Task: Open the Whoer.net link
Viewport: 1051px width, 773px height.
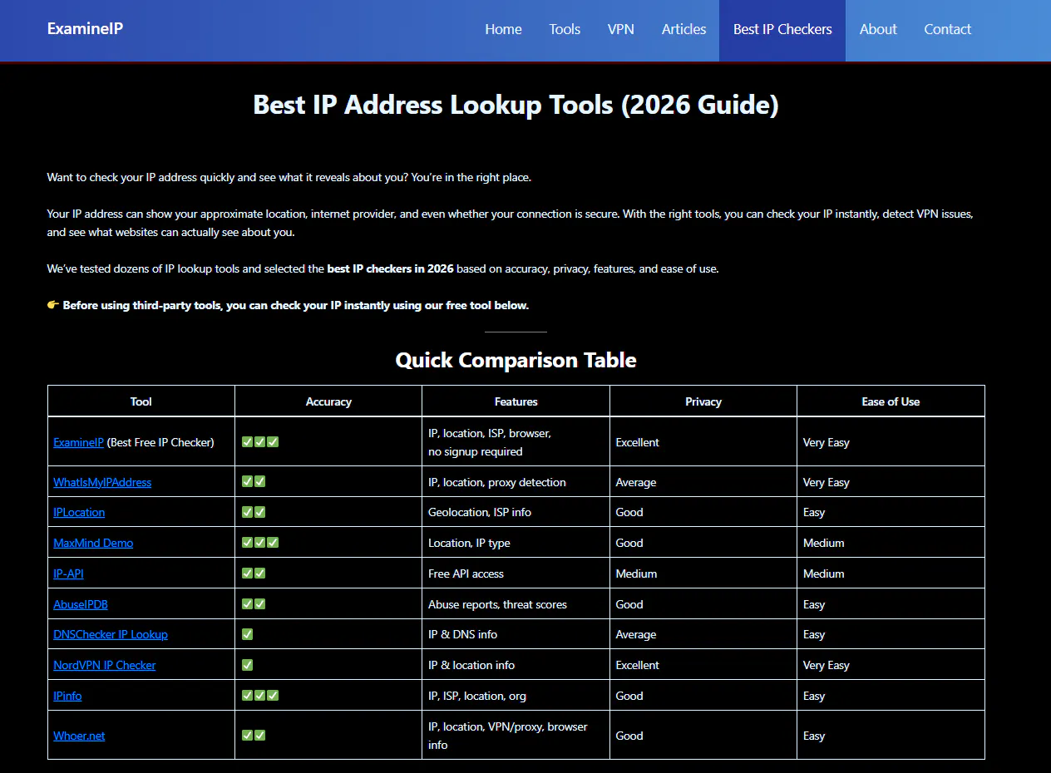Action: [x=79, y=736]
